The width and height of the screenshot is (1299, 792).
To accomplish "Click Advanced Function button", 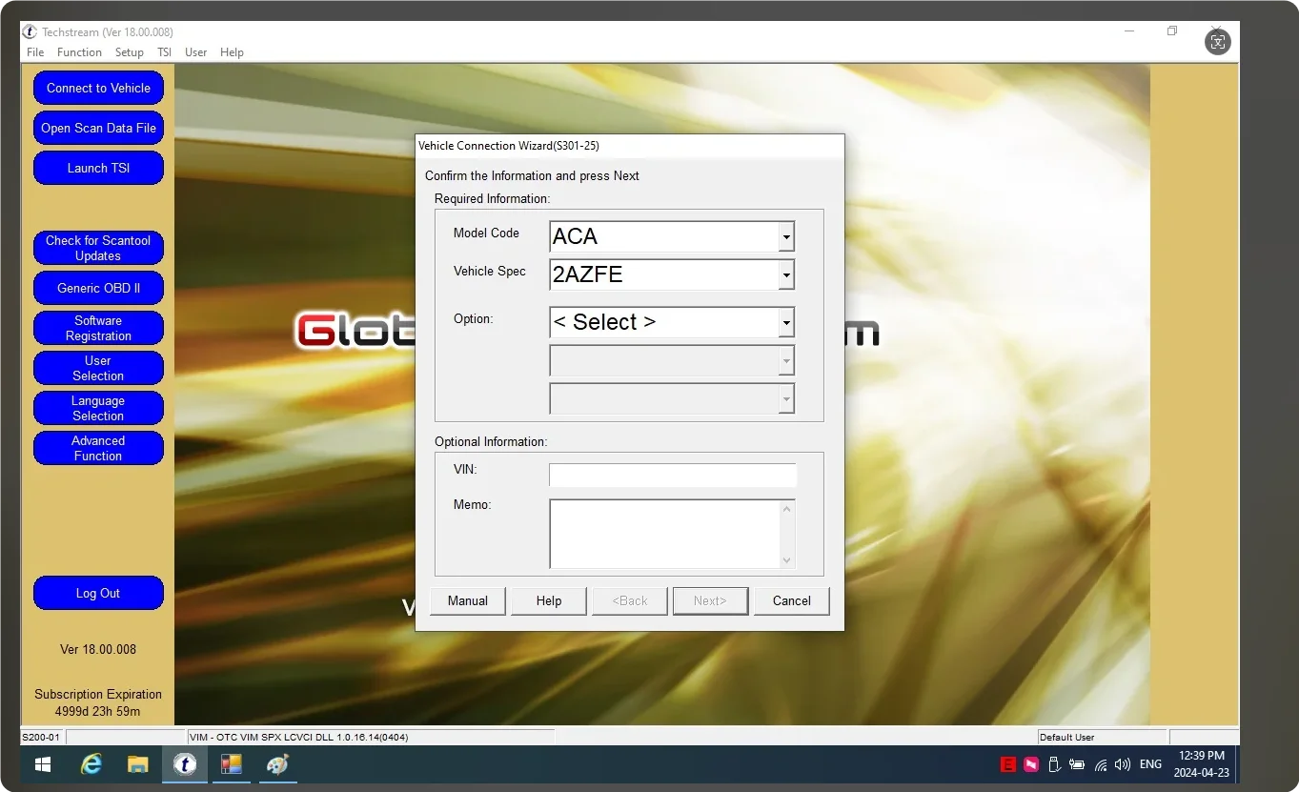I will click(98, 448).
